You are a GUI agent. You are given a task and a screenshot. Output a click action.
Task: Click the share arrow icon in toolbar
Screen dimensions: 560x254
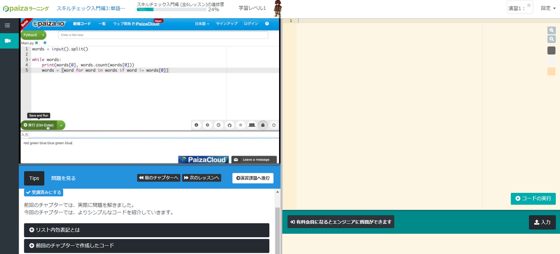[274, 125]
